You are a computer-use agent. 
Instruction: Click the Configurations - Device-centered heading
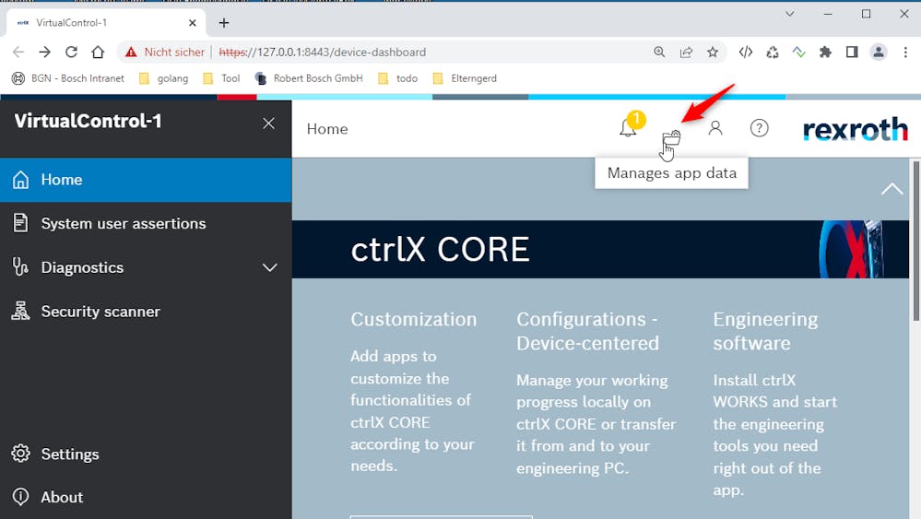pyautogui.click(x=587, y=331)
